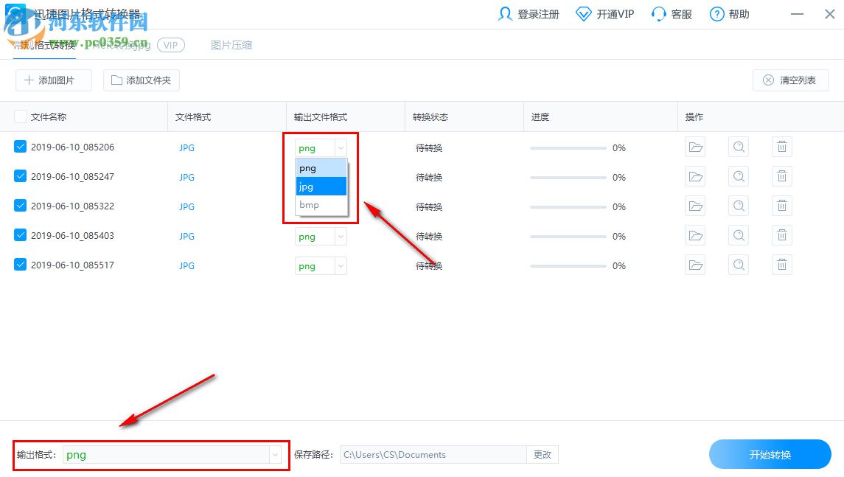Image resolution: width=844 pixels, height=477 pixels.
Task: Click the save path field C:\Users\CS\Documents
Action: [433, 455]
